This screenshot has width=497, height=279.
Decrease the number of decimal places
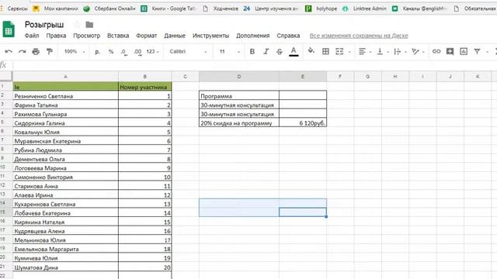(x=124, y=52)
